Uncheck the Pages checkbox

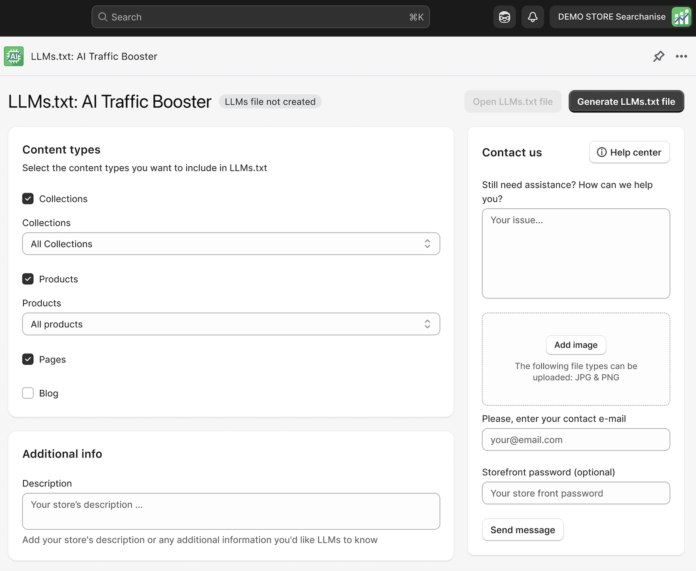[28, 359]
